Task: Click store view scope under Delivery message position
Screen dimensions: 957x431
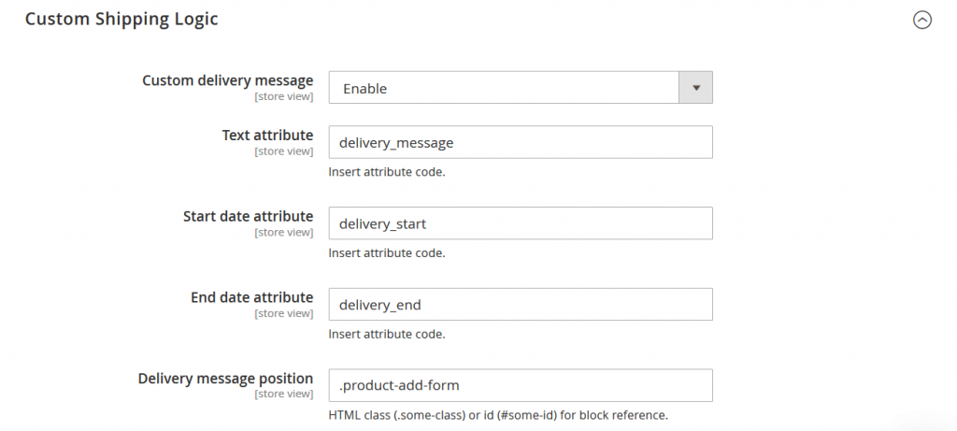Action: point(283,394)
